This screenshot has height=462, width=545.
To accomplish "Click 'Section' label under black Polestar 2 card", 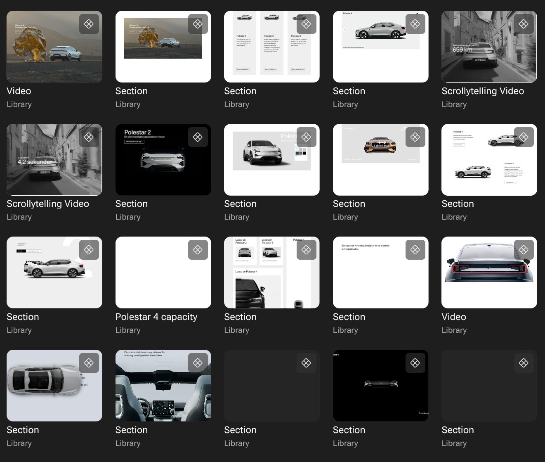I will [x=132, y=204].
